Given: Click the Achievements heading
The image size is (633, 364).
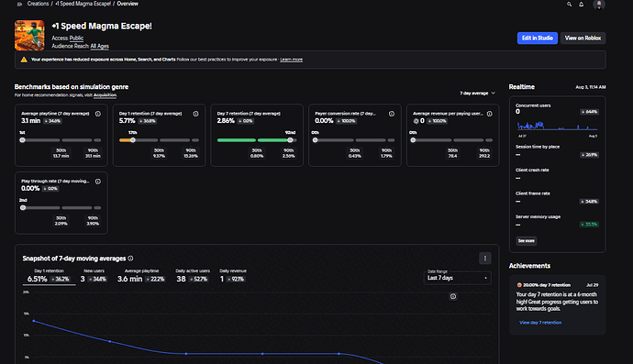Looking at the screenshot, I should pyautogui.click(x=529, y=266).
